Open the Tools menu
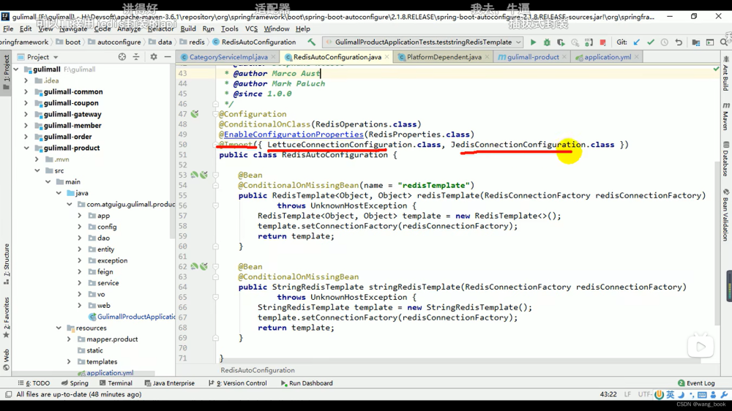 coord(229,29)
